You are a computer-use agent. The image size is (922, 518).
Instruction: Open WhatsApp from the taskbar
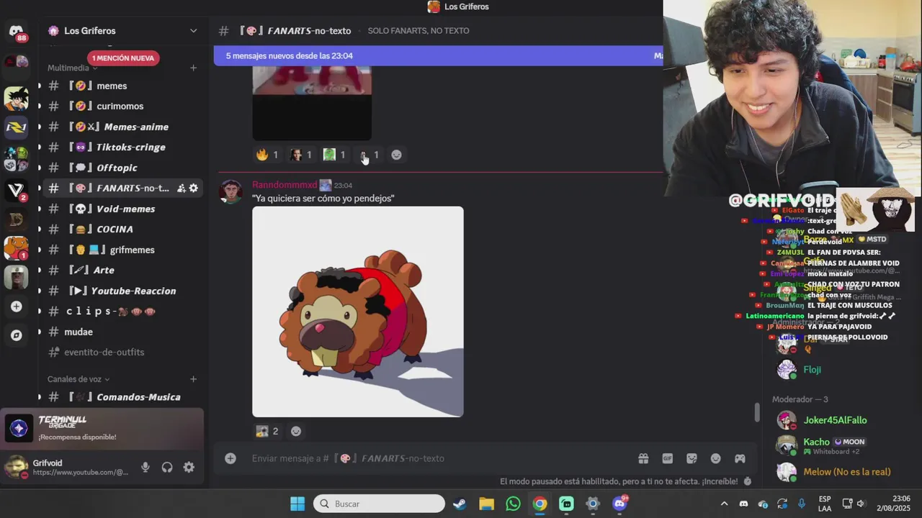[513, 504]
